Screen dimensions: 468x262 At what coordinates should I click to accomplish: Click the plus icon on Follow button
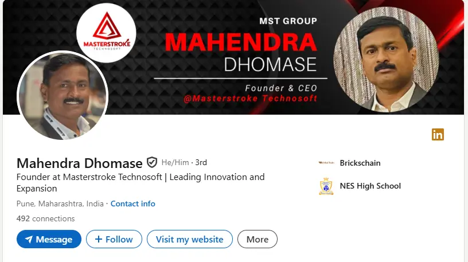(x=98, y=239)
